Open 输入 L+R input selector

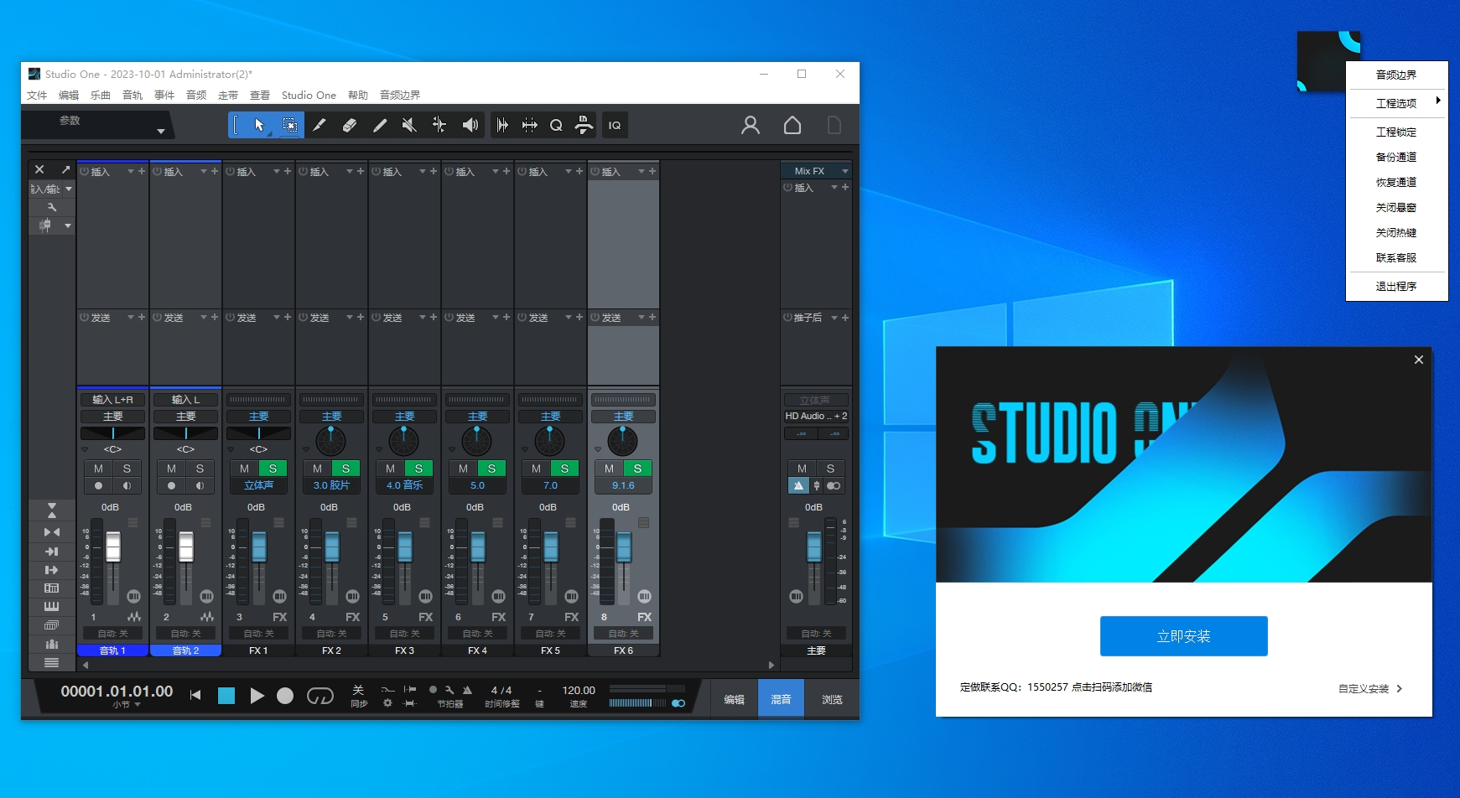[x=112, y=400]
